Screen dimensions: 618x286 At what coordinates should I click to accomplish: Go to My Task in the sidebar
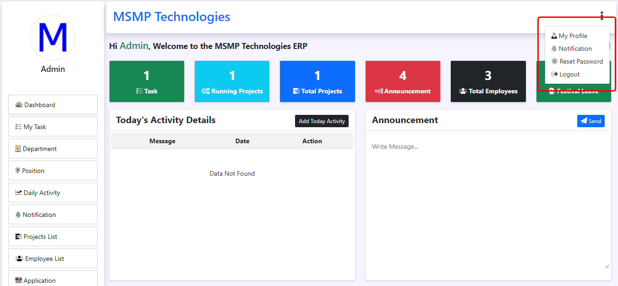point(53,127)
